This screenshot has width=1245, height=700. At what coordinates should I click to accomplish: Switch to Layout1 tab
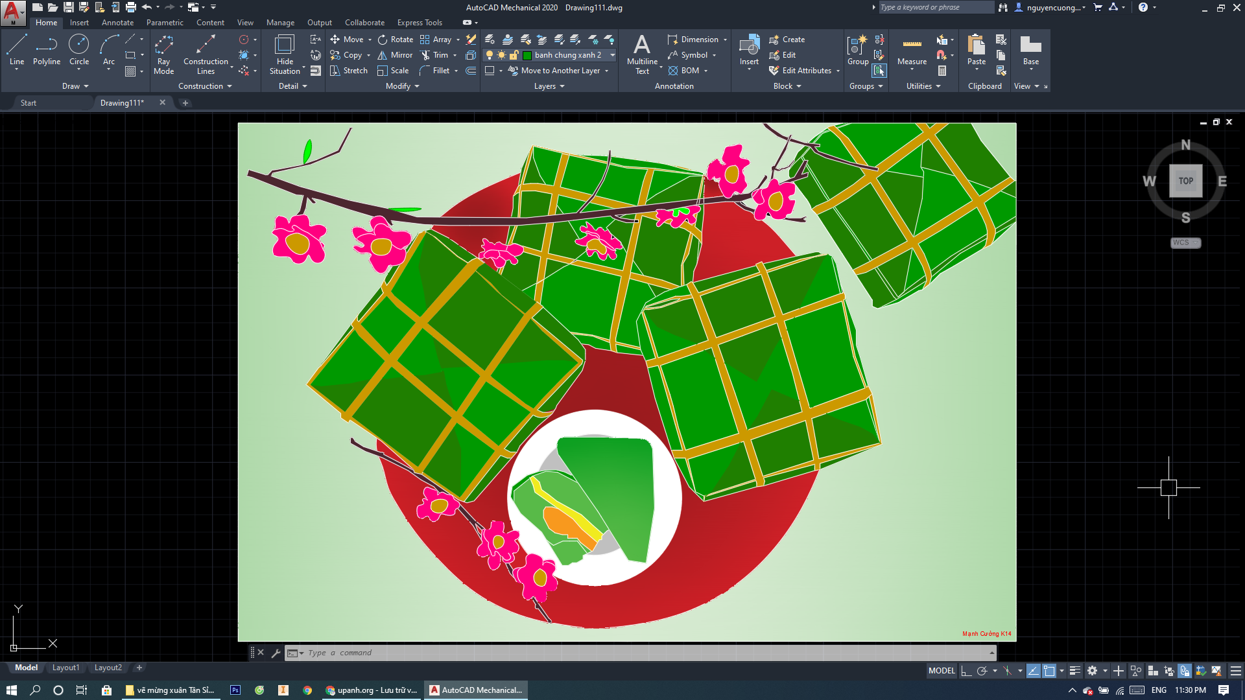point(65,668)
